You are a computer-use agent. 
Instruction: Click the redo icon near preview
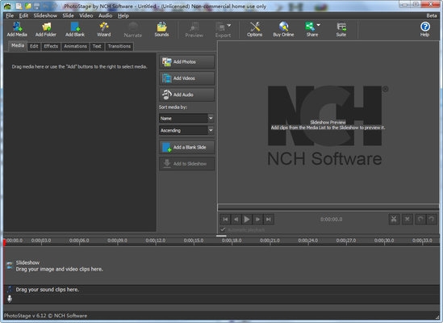432,219
